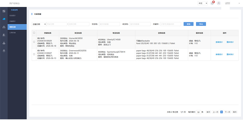Click the 操作 column header
This screenshot has width=243, height=120.
[225, 33]
